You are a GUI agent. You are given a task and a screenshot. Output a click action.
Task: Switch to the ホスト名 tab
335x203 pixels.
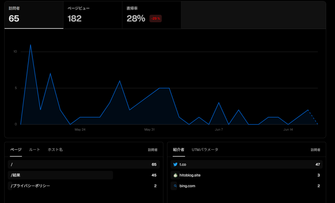coord(55,150)
